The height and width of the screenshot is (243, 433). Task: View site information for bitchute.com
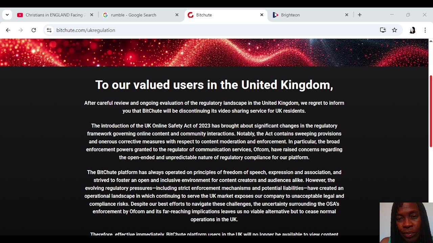(49, 30)
